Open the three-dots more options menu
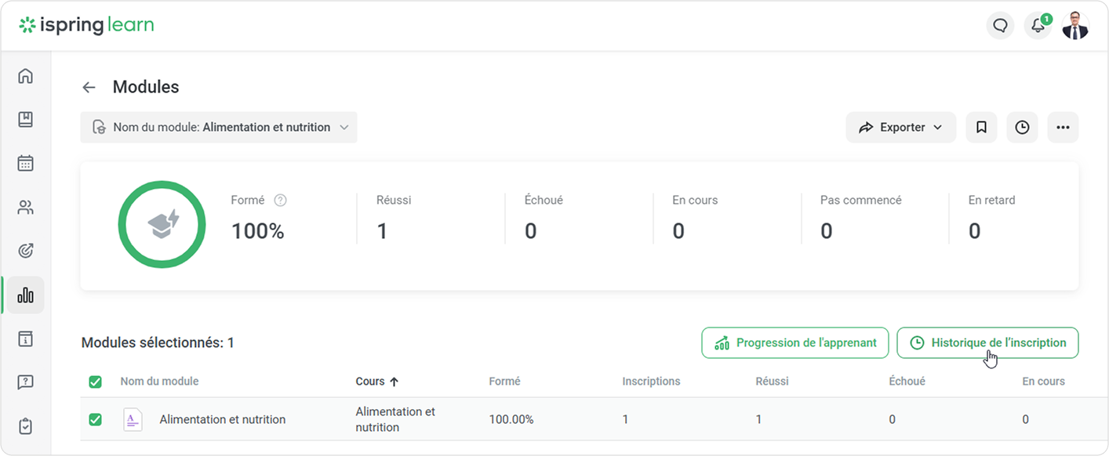The height and width of the screenshot is (456, 1109). coord(1063,128)
